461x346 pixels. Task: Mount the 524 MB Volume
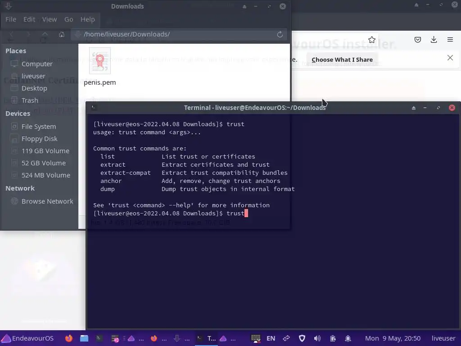(x=45, y=175)
